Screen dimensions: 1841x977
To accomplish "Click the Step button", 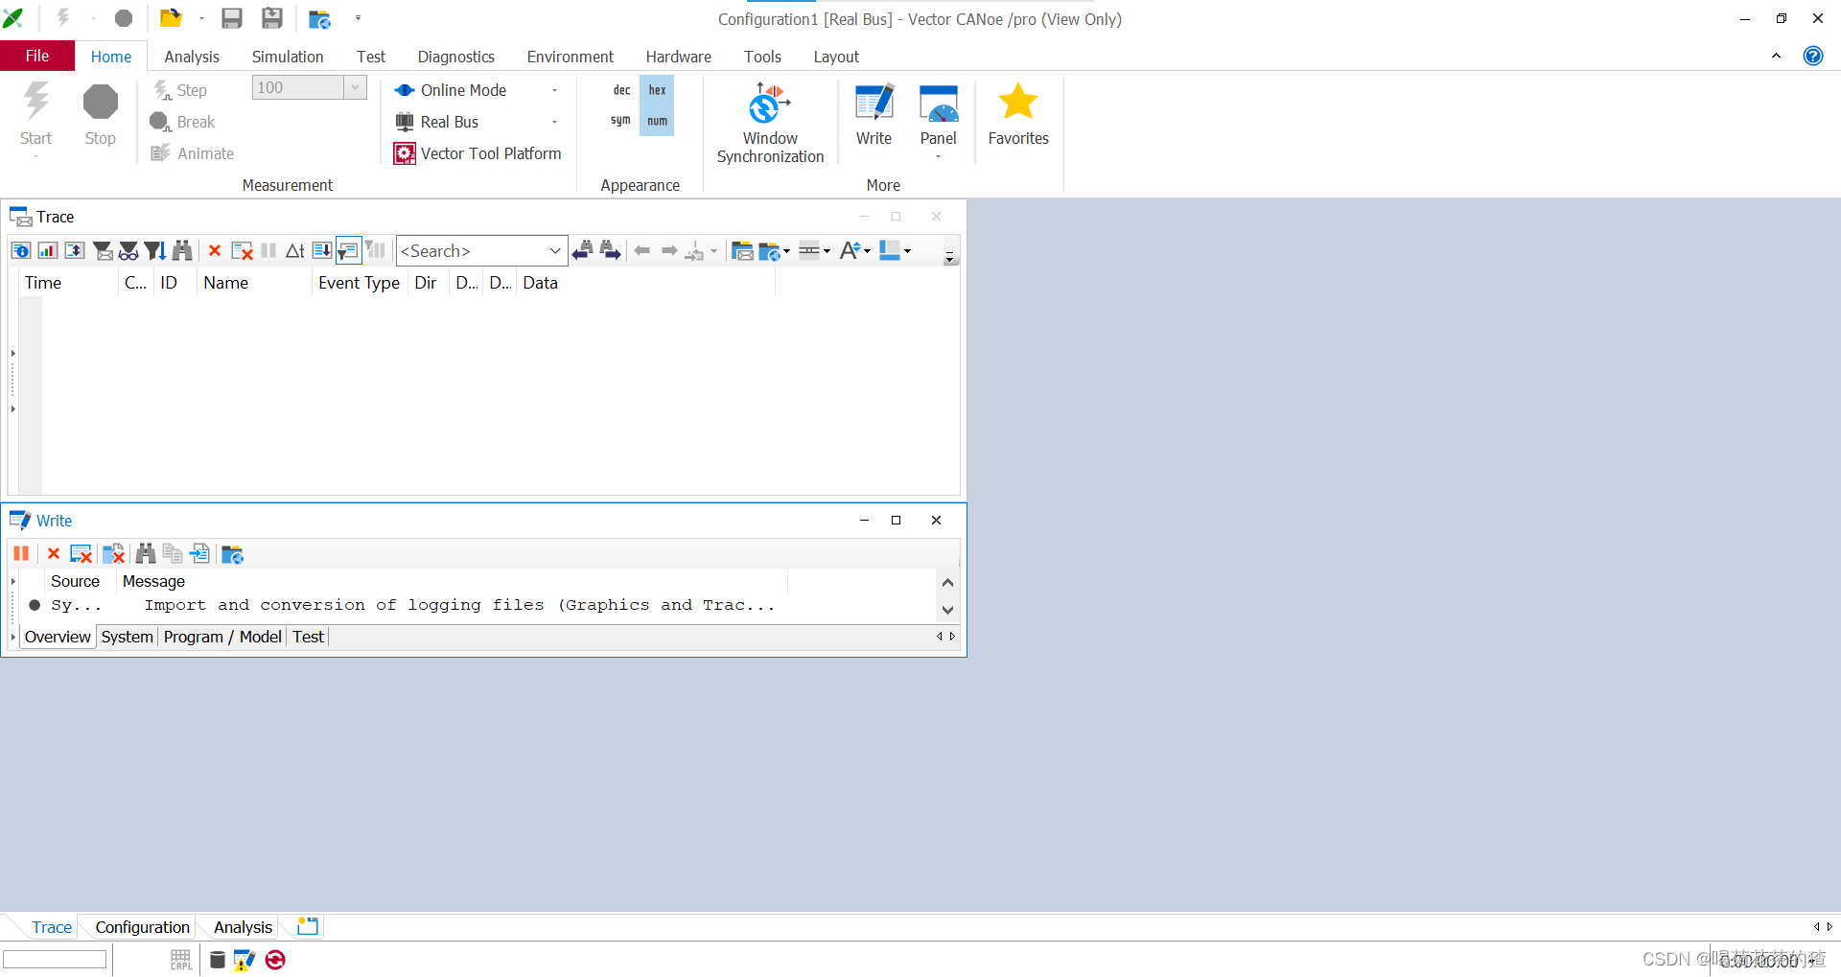I will pos(180,90).
